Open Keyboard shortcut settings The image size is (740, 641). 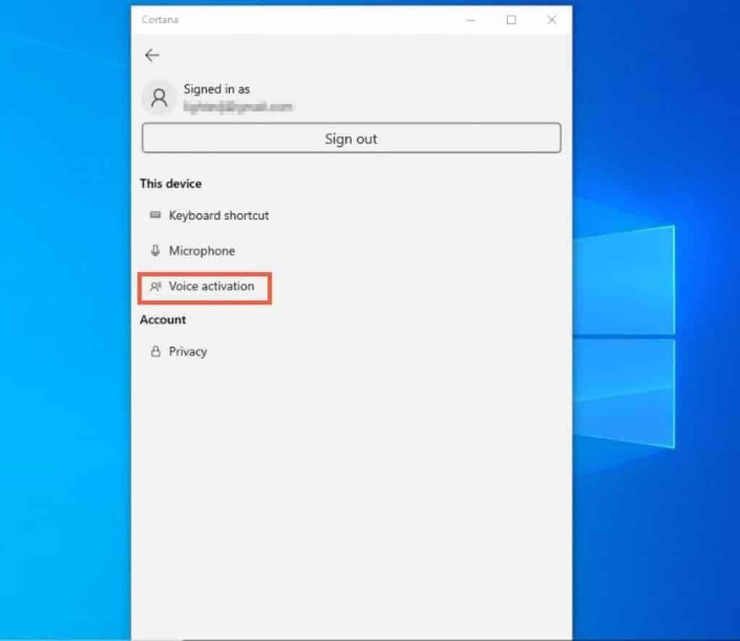(218, 216)
